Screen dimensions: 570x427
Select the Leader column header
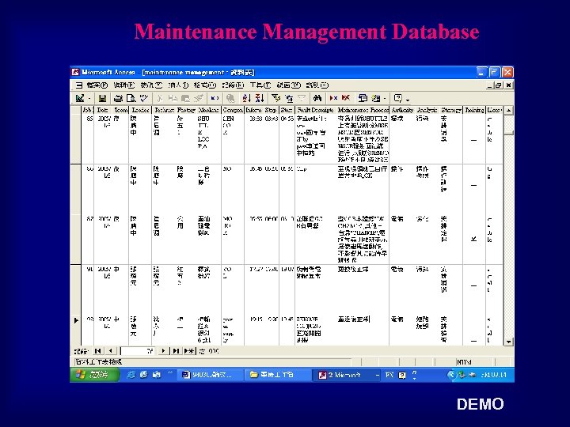tap(140, 110)
